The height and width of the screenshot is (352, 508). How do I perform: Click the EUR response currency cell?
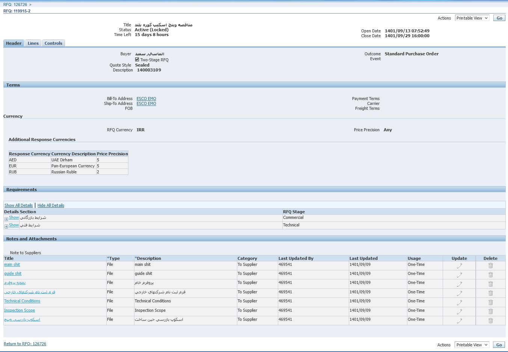(30, 166)
